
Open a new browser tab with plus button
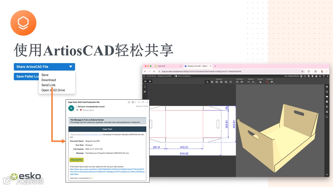[215, 66]
